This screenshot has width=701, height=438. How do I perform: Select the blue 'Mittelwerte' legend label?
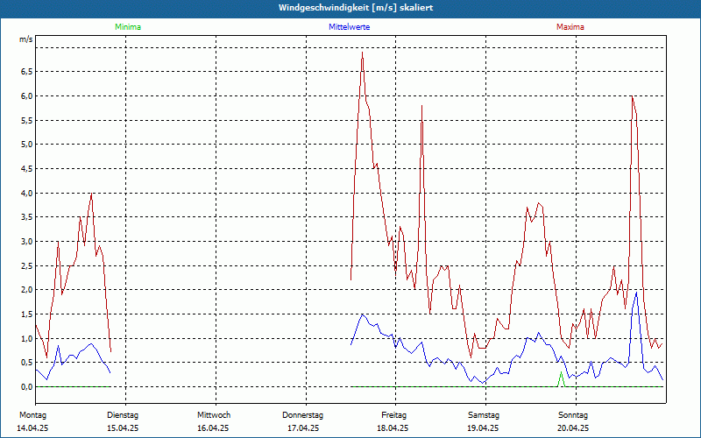(x=349, y=27)
